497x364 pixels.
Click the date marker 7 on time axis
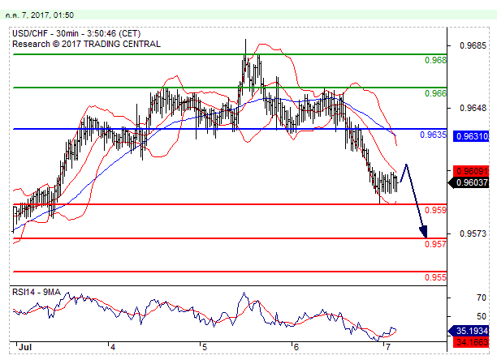[x=387, y=347]
